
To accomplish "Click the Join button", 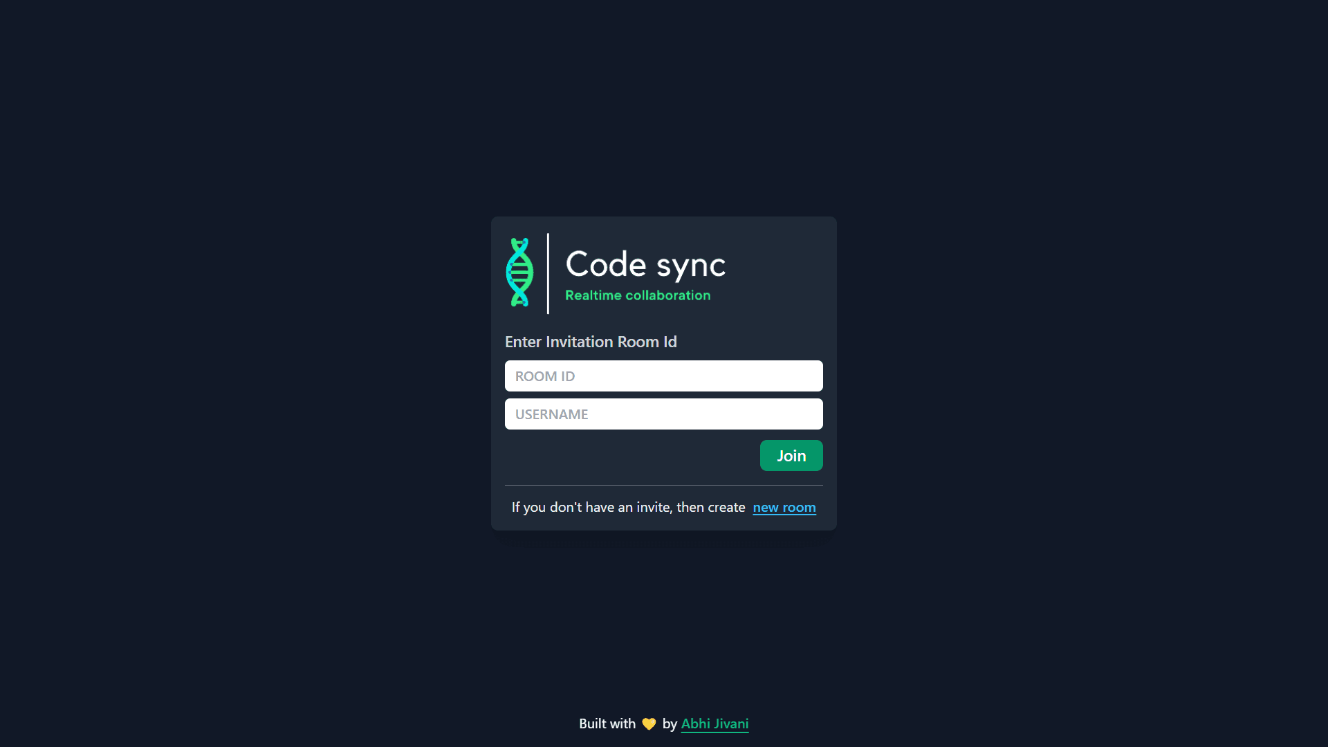I will pyautogui.click(x=791, y=456).
